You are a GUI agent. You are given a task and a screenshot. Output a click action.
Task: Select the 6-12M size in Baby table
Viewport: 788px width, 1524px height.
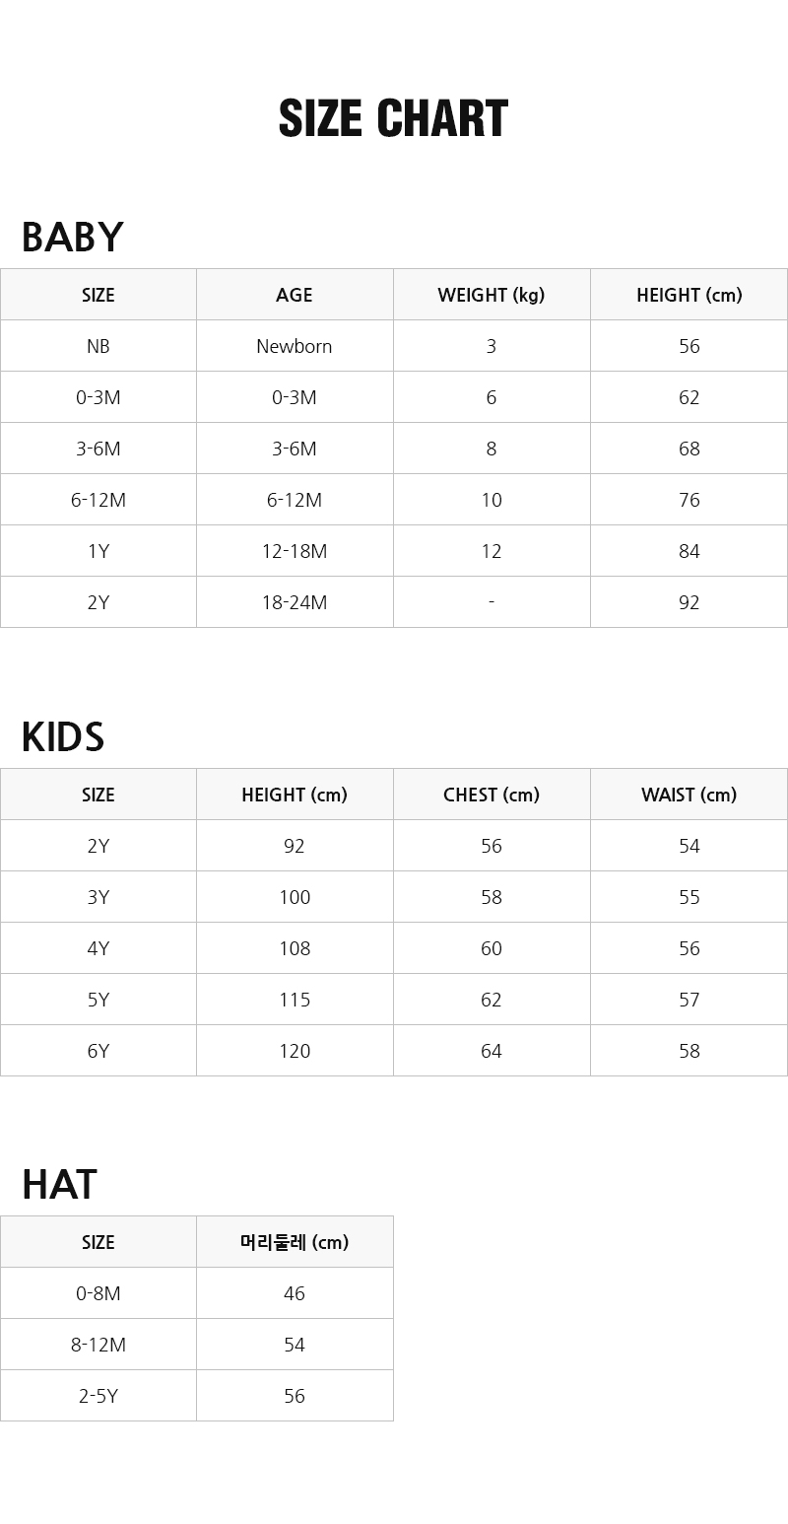pyautogui.click(x=98, y=500)
